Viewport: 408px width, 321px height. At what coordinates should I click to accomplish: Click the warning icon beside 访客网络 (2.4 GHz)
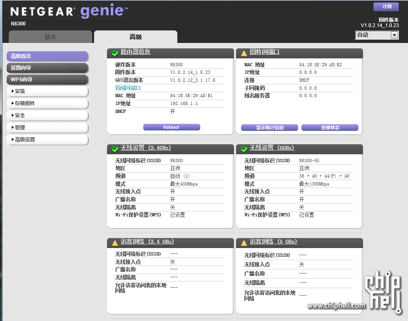(115, 243)
